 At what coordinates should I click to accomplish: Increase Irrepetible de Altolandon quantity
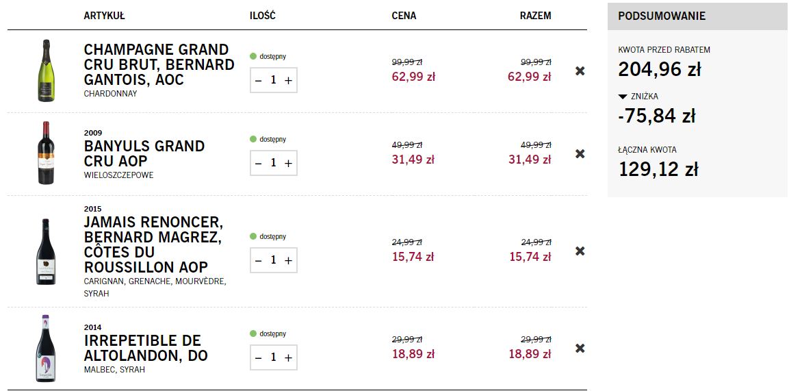tap(288, 357)
